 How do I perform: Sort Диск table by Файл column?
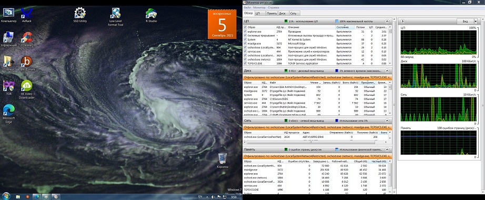tap(289, 83)
